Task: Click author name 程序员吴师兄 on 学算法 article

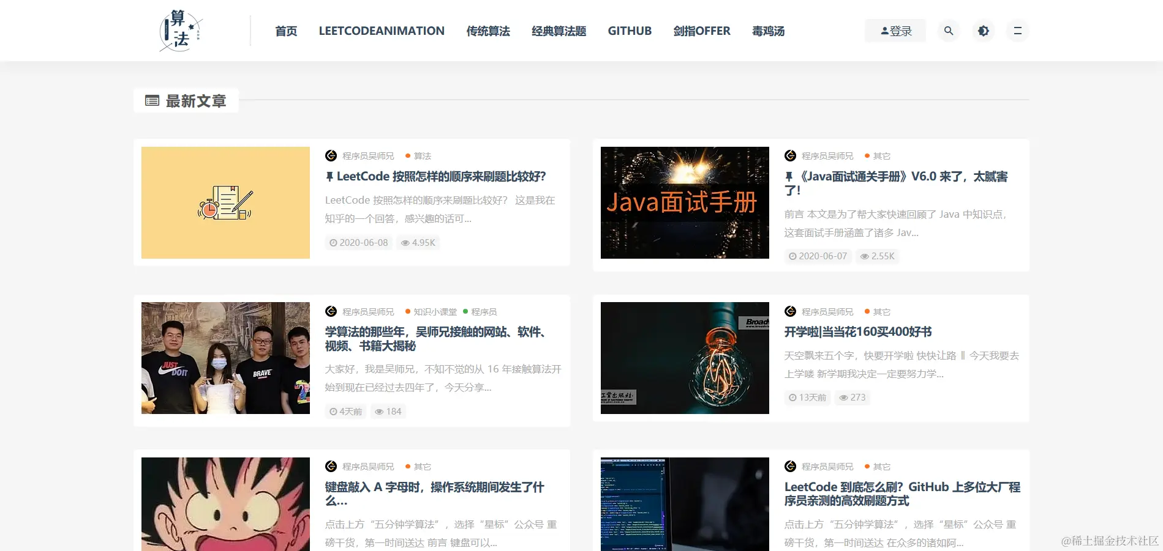Action: click(x=368, y=312)
